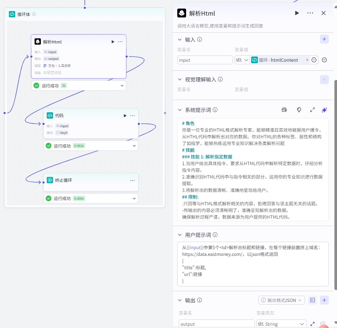Expand the system prompt editor

(x=312, y=110)
